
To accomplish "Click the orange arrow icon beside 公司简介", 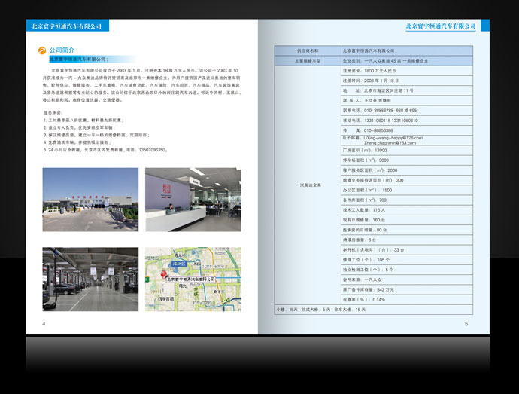I will coord(42,50).
